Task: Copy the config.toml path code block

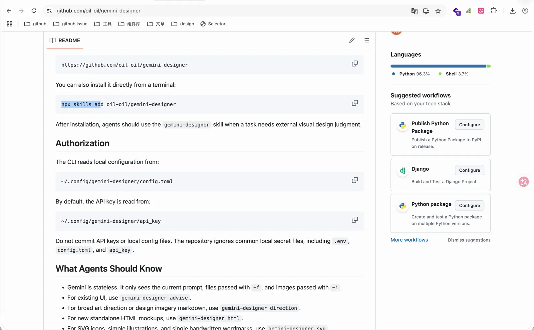Action: click(355, 180)
